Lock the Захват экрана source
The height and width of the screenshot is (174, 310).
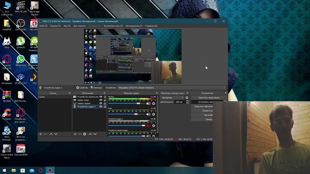pos(105,103)
